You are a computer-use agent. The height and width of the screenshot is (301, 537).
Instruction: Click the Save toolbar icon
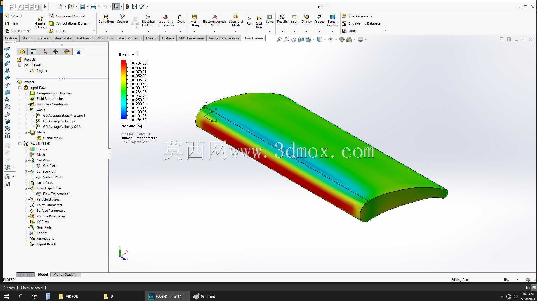pyautogui.click(x=82, y=6)
